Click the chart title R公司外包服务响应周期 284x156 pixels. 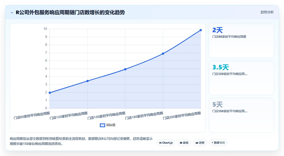tap(70, 13)
